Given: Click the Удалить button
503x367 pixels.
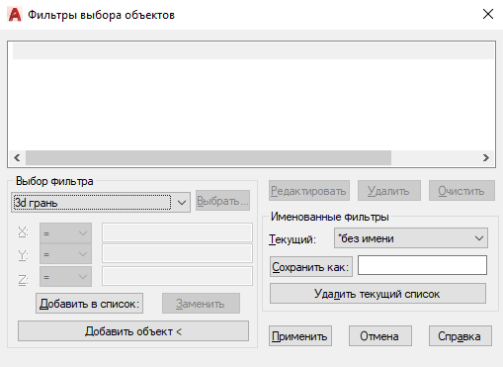Looking at the screenshot, I should click(x=389, y=191).
